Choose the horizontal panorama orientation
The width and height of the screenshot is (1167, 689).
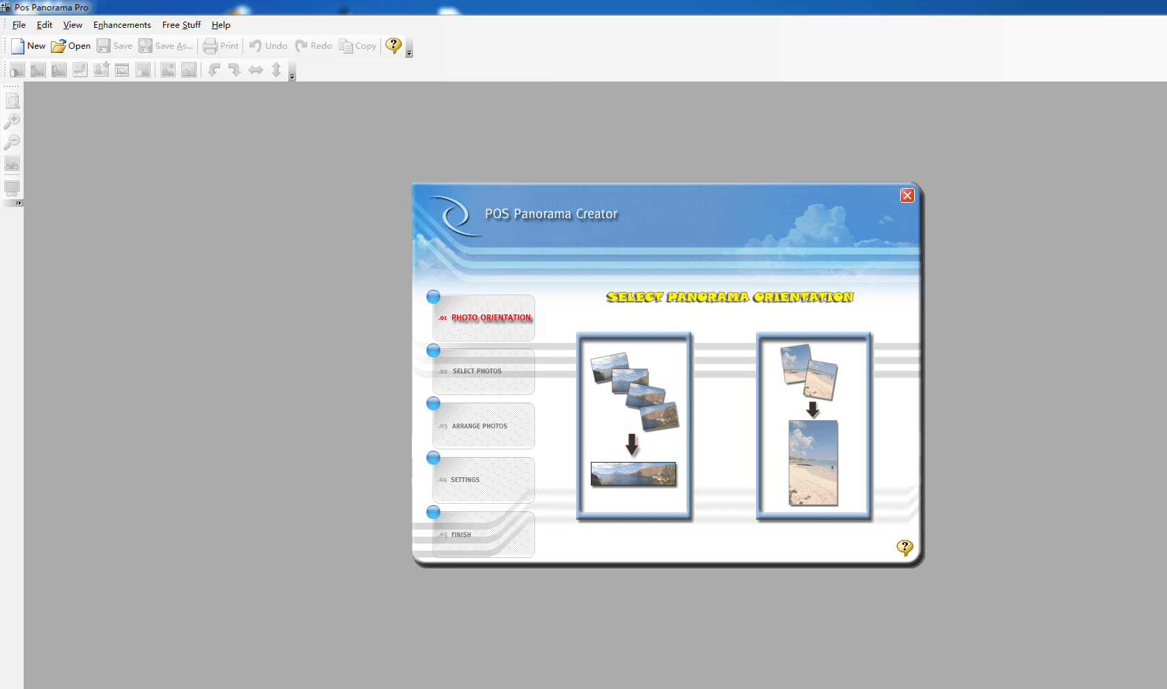coord(633,426)
